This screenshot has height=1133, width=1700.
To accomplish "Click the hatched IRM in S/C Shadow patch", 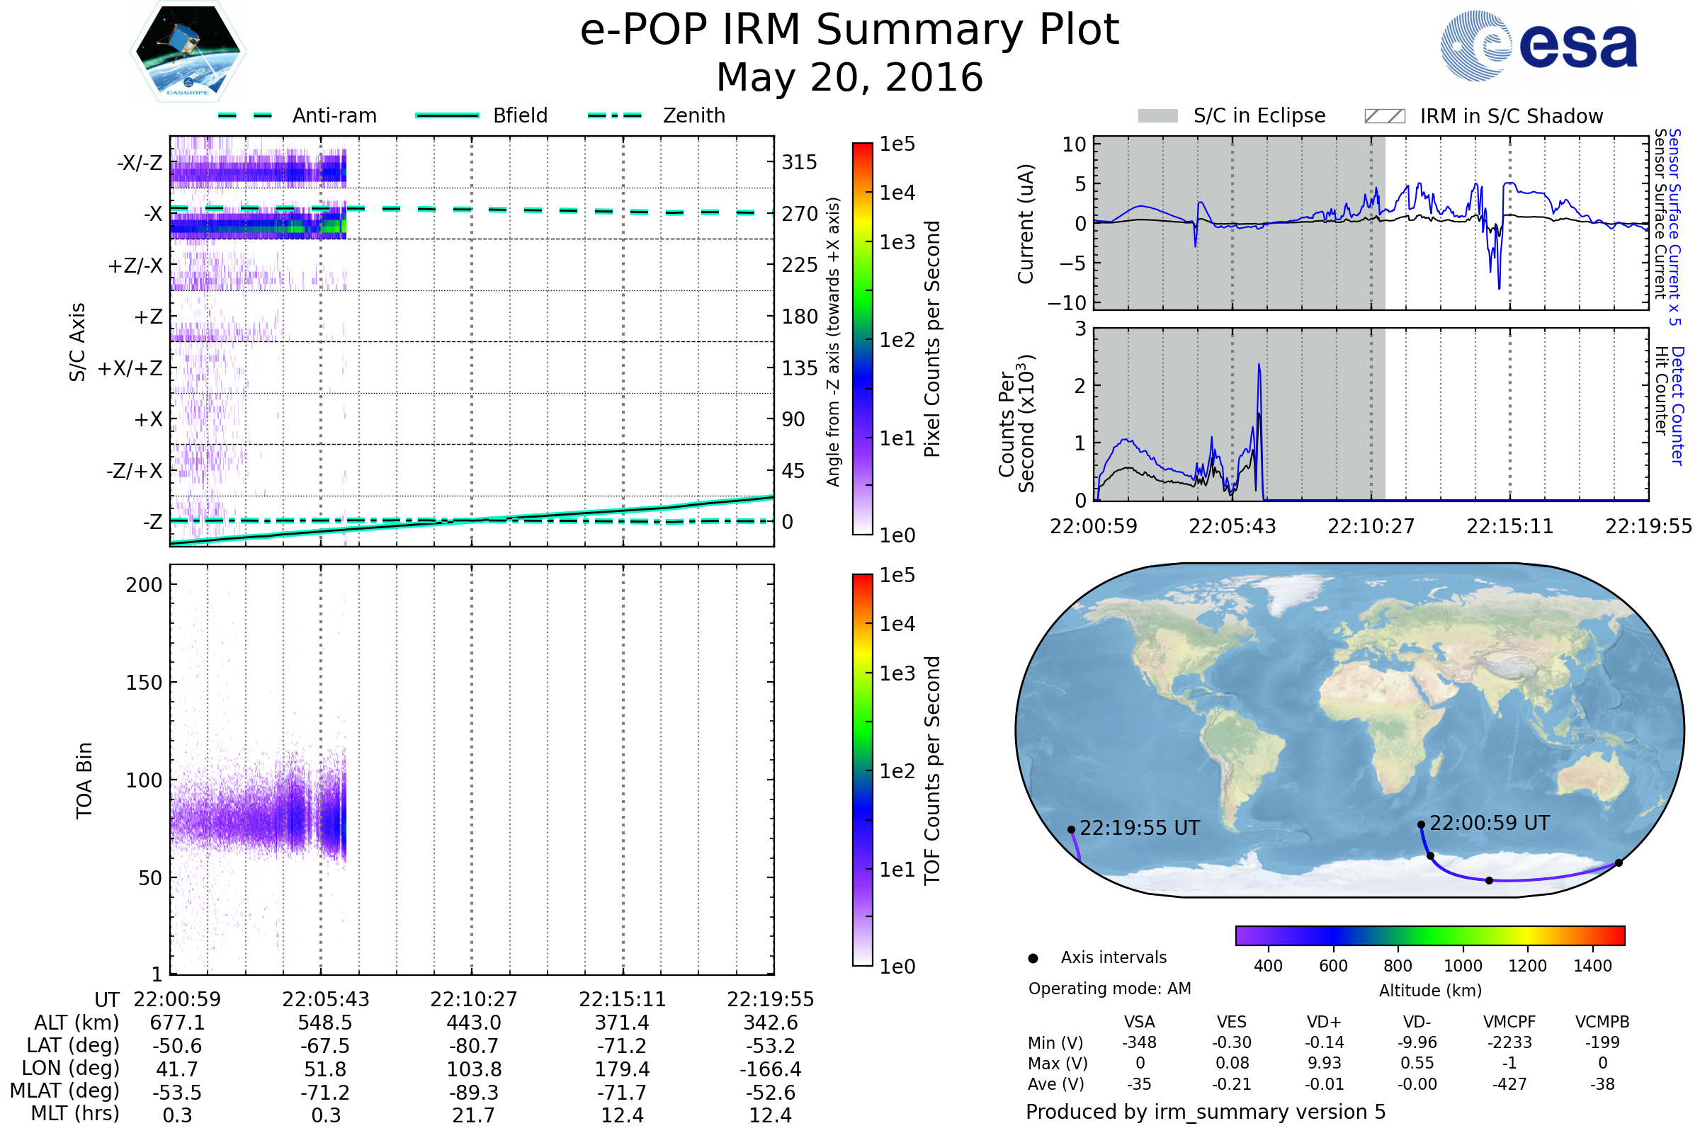I will tap(1384, 116).
